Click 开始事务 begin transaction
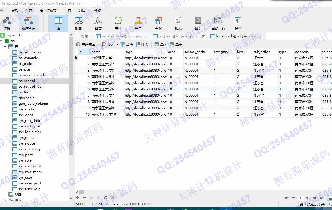The height and width of the screenshot is (210, 332). coord(86,45)
